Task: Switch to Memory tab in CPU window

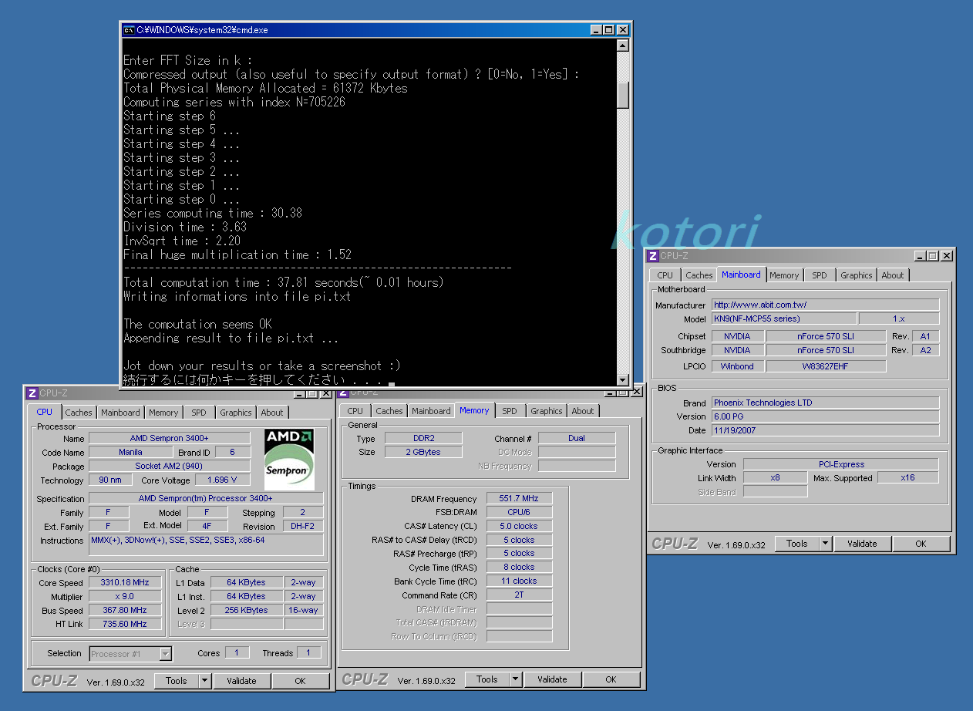Action: pyautogui.click(x=163, y=413)
